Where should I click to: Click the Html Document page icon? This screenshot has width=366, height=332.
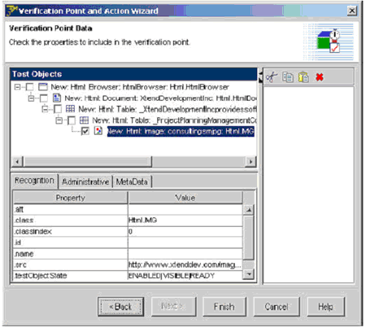(57, 98)
